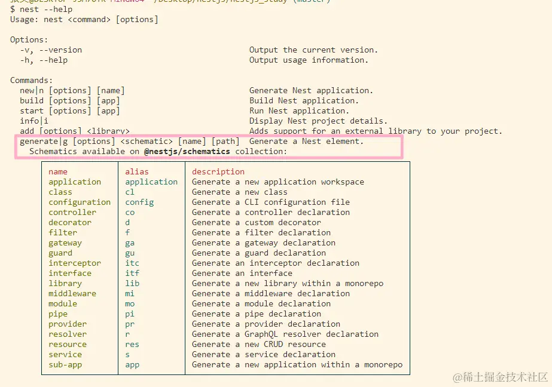Select the 'interceptor' schematic row name
This screenshot has height=387, width=552.
tap(75, 263)
